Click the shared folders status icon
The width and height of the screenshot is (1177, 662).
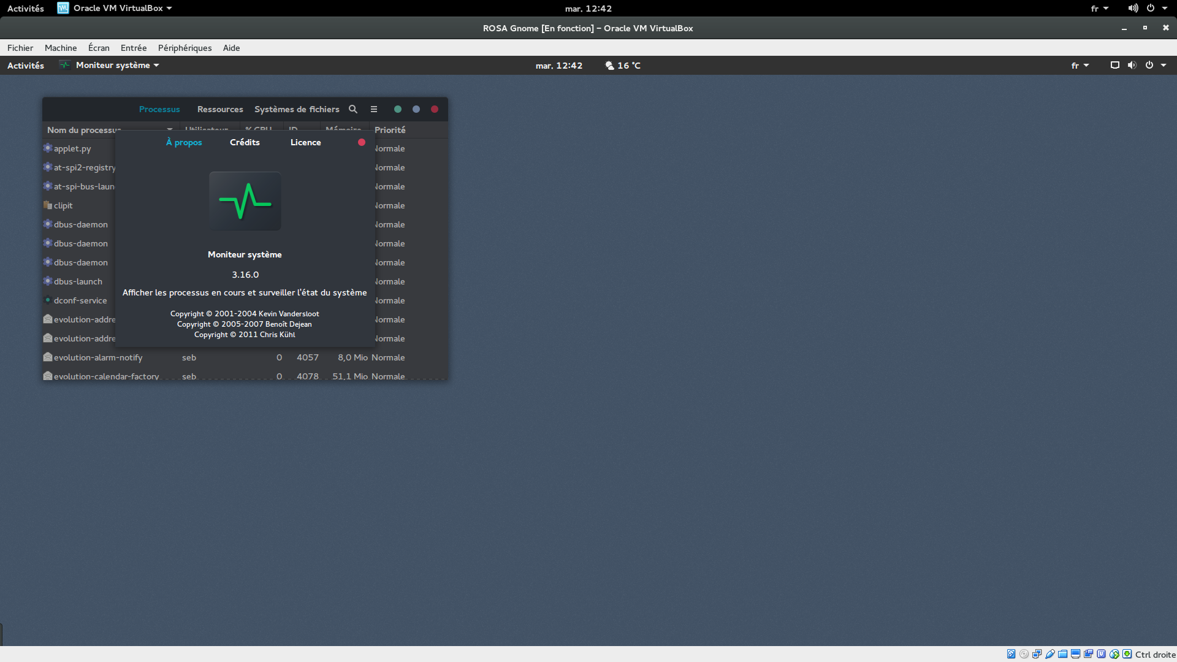click(1063, 654)
